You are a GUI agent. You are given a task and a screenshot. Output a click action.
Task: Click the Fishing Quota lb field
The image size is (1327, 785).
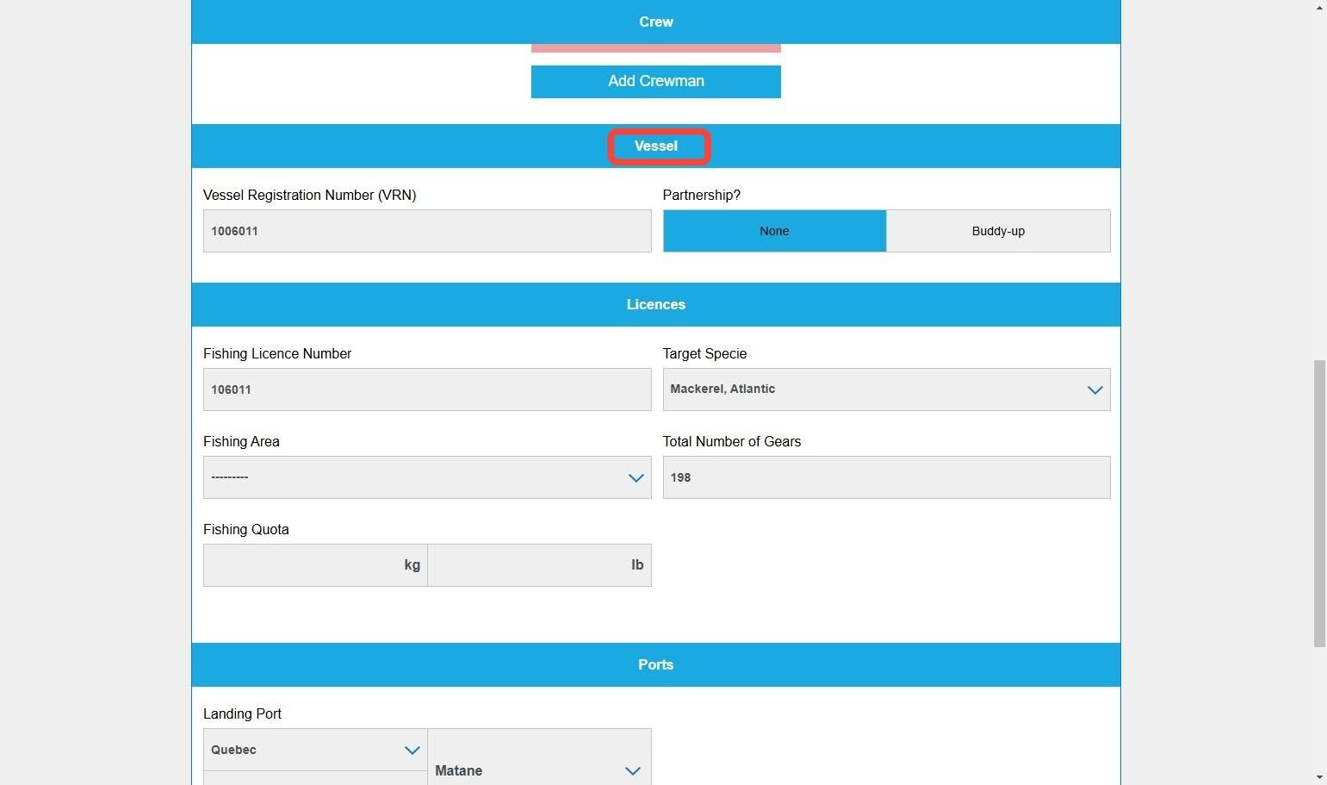pos(539,565)
